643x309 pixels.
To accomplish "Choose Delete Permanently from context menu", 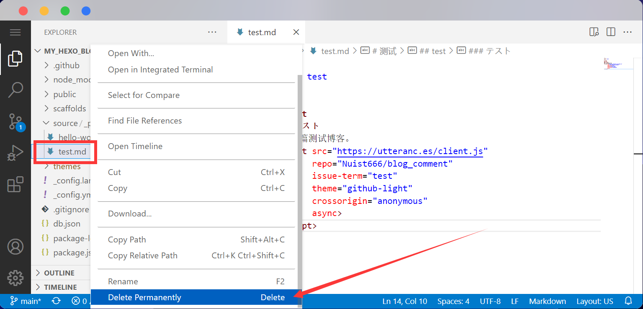I will click(144, 298).
